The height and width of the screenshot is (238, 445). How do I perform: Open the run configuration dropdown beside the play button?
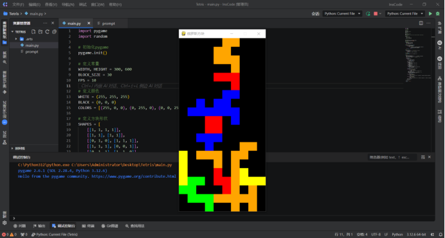click(x=405, y=13)
